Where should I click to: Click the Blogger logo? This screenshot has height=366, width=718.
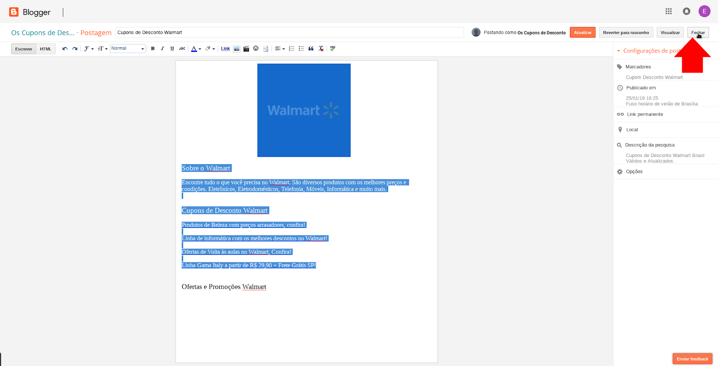pos(30,12)
